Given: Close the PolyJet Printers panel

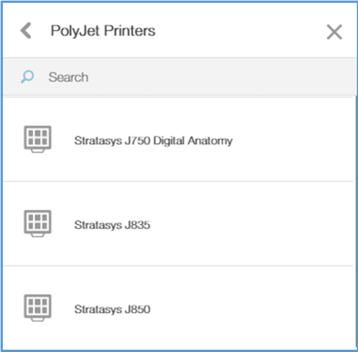Looking at the screenshot, I should click(335, 32).
